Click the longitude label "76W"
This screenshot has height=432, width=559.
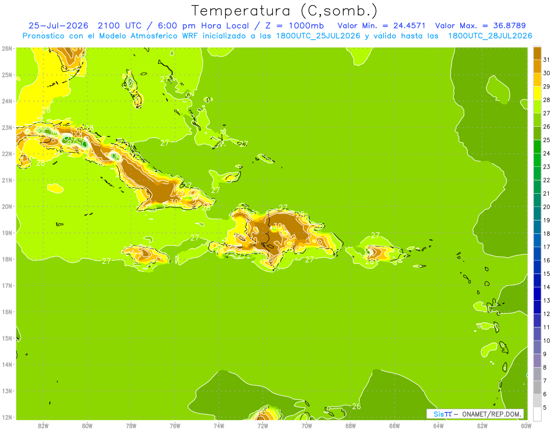click(175, 425)
